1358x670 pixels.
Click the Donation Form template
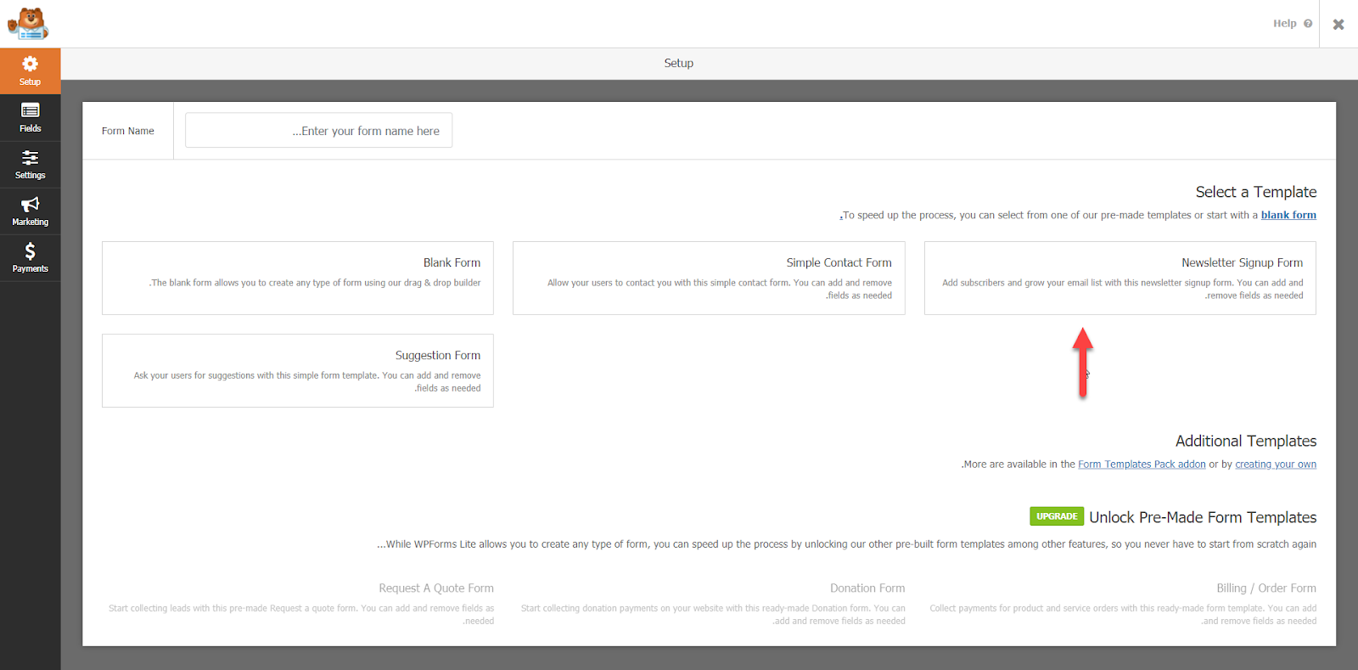pos(713,604)
